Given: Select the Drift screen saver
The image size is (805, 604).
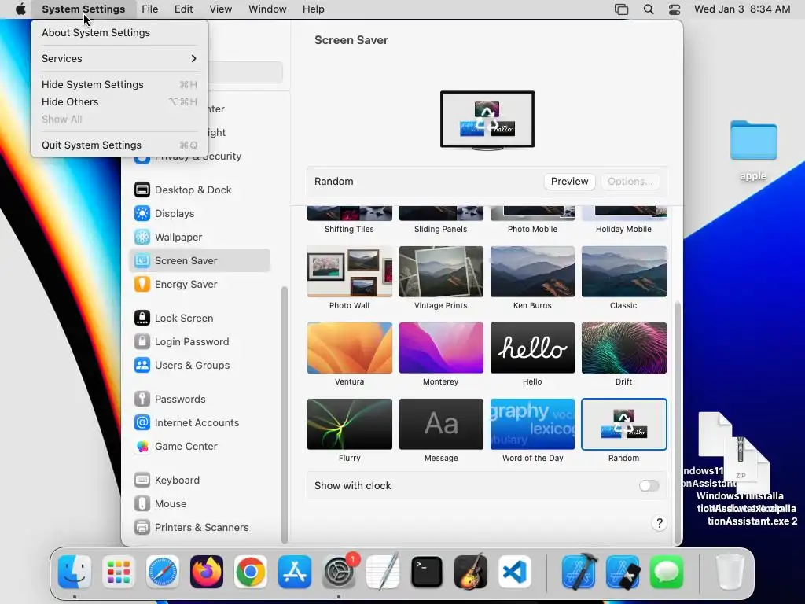Looking at the screenshot, I should coord(623,348).
